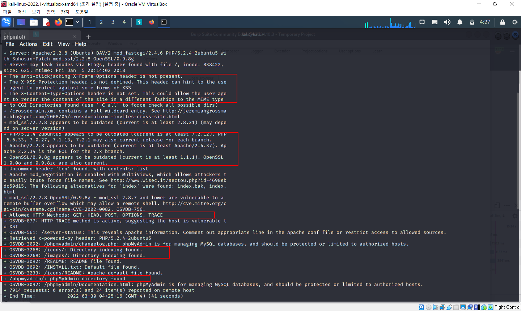The width and height of the screenshot is (521, 311).
Task: Switch to workspace 3
Action: pos(113,22)
